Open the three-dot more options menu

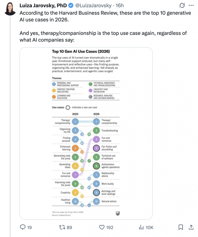(x=191, y=5)
